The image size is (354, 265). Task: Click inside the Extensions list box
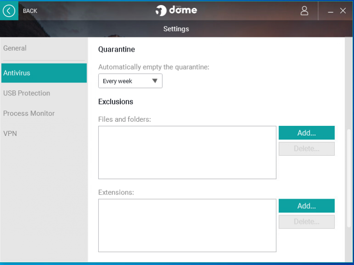point(187,225)
